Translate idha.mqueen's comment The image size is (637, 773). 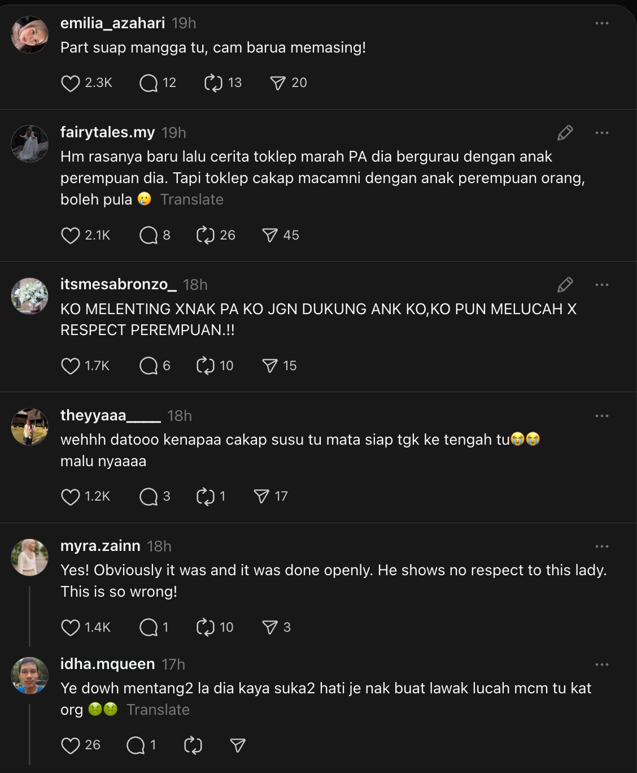pos(159,709)
